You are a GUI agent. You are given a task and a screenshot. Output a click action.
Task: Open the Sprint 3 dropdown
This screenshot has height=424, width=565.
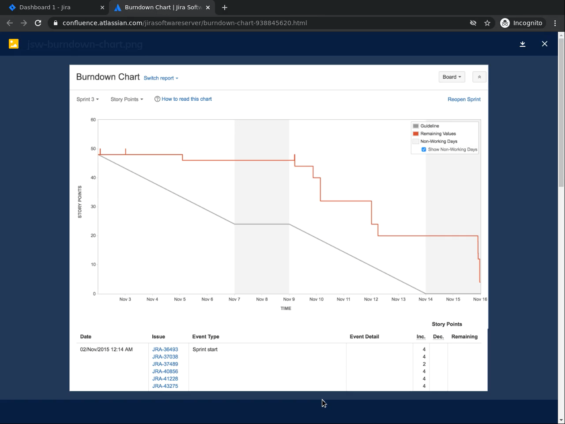point(87,99)
